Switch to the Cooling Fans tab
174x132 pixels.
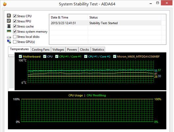40,49
